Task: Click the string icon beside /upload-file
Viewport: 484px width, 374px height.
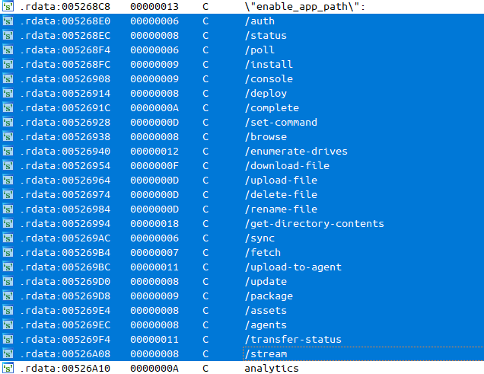Action: 7,181
